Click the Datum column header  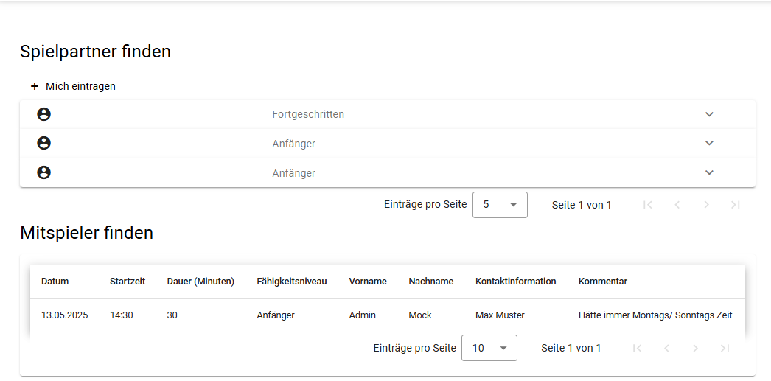point(55,282)
